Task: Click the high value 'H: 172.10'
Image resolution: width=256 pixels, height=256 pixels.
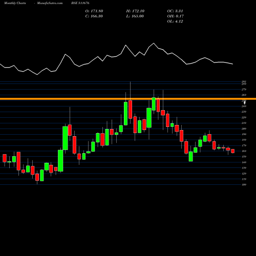Action: tap(135, 11)
